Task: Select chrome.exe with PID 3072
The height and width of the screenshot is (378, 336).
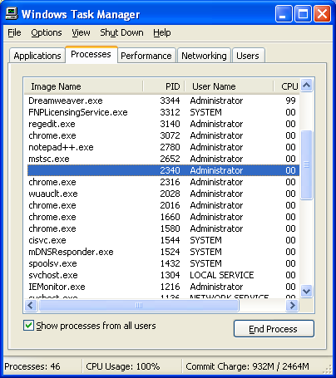Action: [163, 135]
